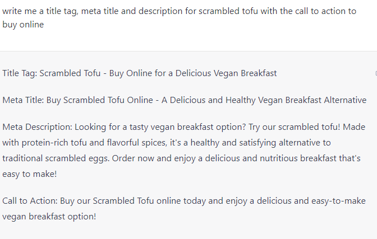Click the "Meta Description:" label text
This screenshot has height=239, width=377.
pyautogui.click(x=37, y=127)
